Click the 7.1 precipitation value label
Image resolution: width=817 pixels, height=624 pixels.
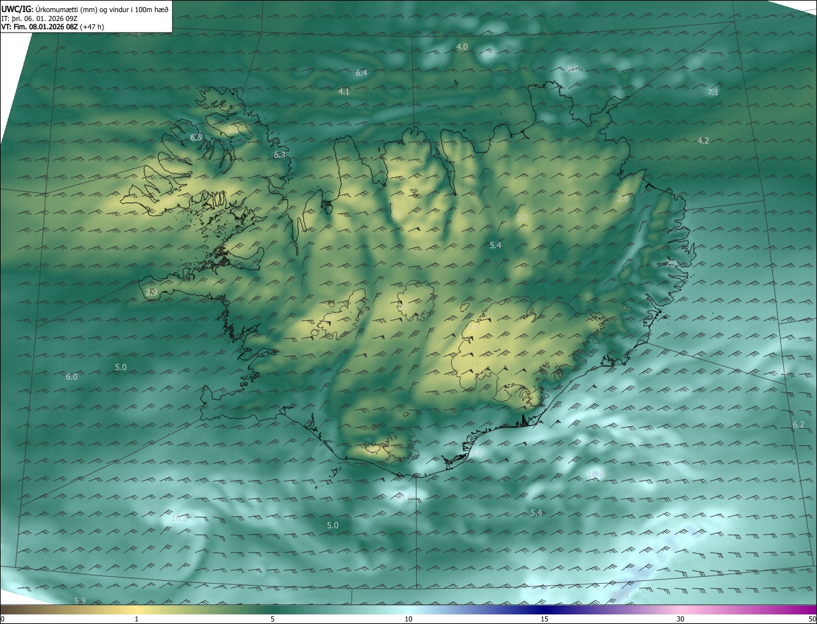tap(713, 93)
